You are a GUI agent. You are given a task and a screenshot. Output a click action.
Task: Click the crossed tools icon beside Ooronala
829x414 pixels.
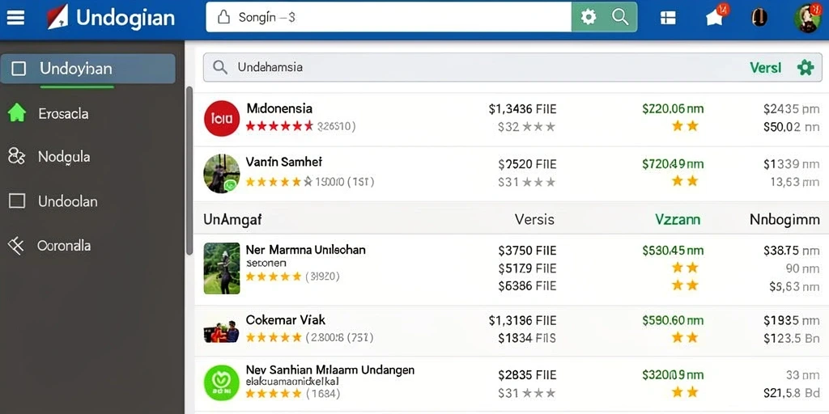click(x=16, y=246)
